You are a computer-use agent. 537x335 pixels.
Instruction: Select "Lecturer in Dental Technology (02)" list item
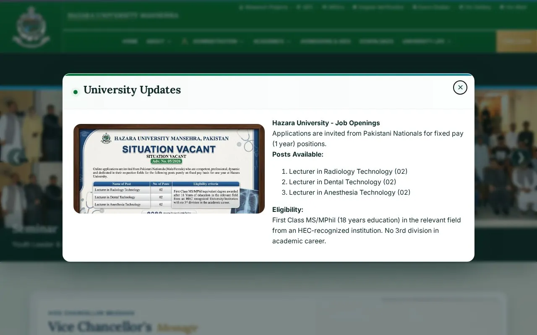tap(342, 182)
